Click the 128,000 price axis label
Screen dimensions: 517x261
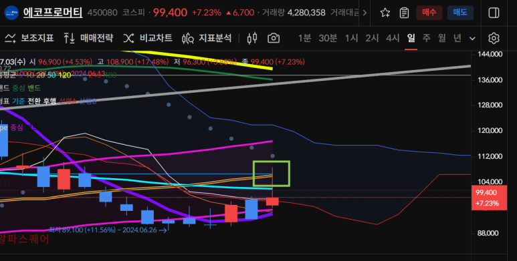490,105
